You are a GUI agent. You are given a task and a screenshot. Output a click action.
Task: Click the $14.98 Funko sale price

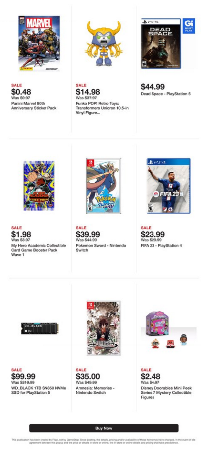88,92
